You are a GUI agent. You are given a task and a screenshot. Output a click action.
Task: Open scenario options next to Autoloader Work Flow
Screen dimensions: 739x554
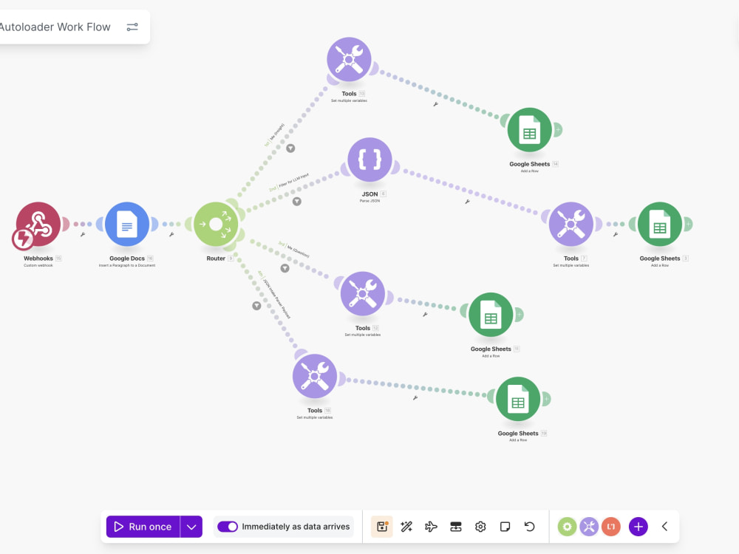(132, 27)
